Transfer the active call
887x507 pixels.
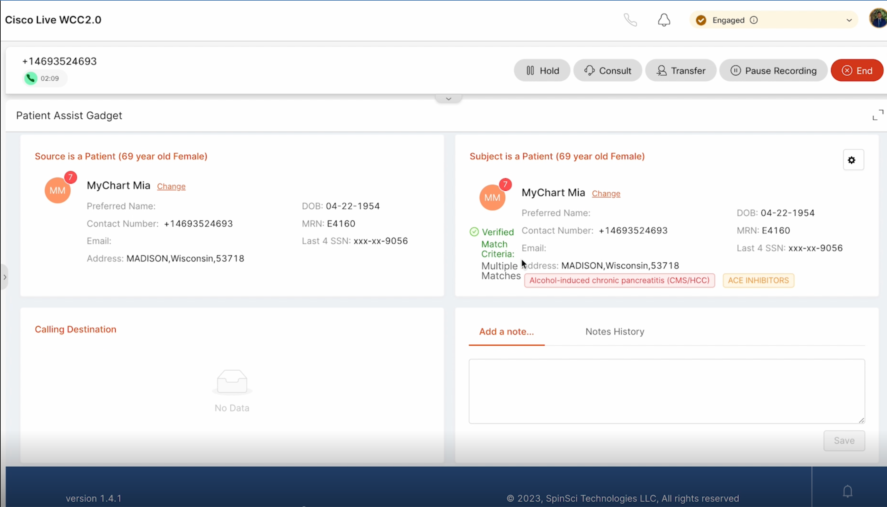(680, 70)
